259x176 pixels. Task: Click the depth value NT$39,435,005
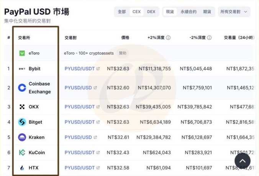(153, 107)
